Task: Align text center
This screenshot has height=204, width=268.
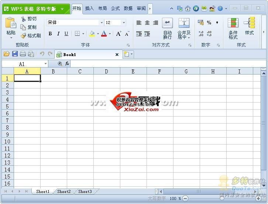Action: (147, 23)
